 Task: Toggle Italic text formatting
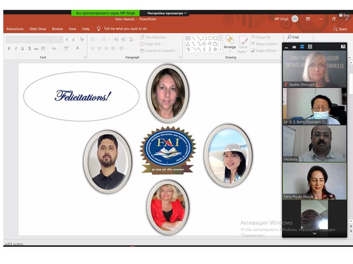point(15,48)
